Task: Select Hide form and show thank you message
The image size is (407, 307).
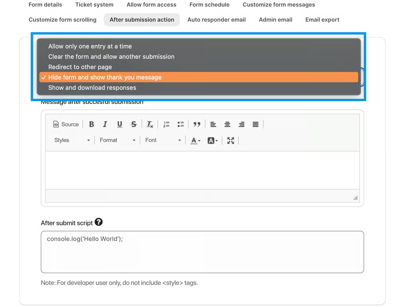Action: [199, 77]
